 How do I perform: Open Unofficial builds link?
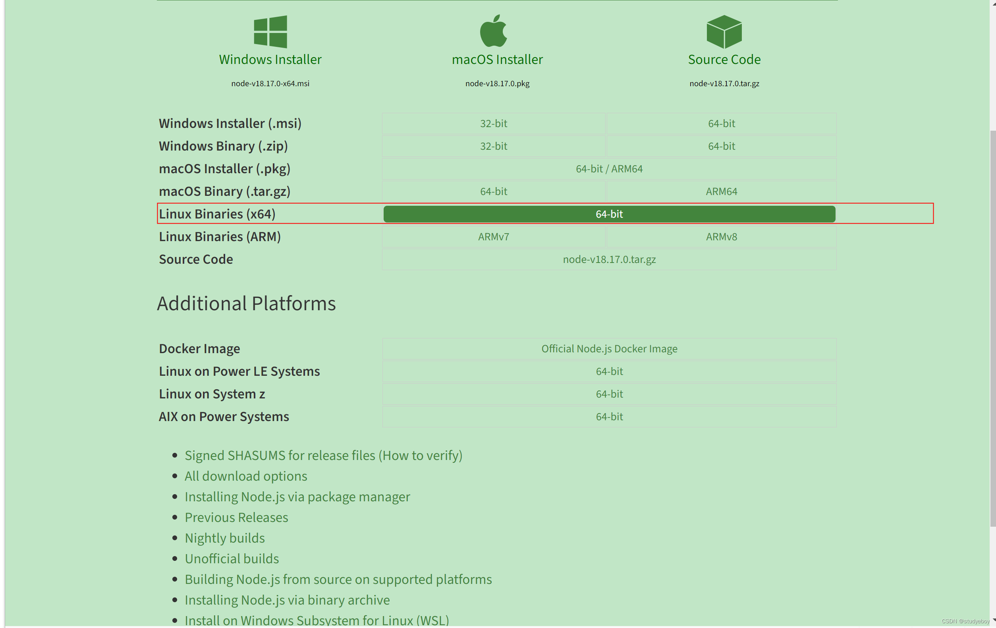[232, 559]
